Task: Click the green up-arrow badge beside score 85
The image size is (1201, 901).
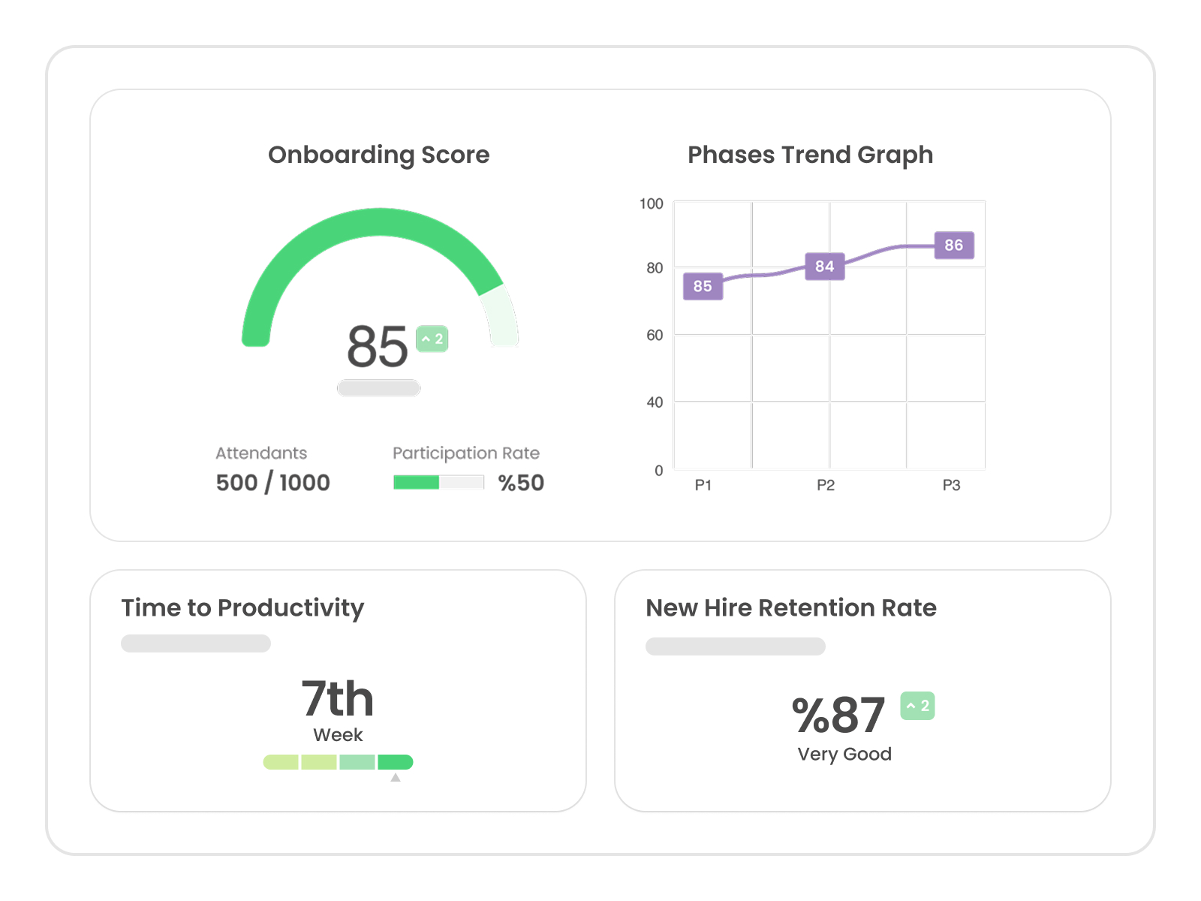Action: [432, 339]
